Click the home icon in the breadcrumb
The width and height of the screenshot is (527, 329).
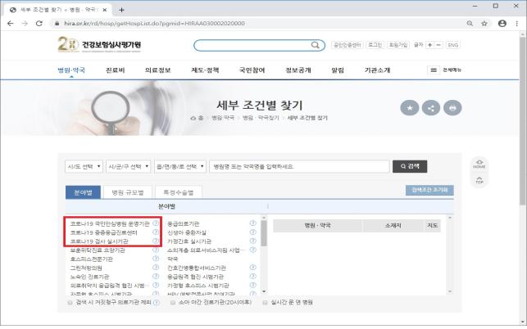pyautogui.click(x=193, y=118)
